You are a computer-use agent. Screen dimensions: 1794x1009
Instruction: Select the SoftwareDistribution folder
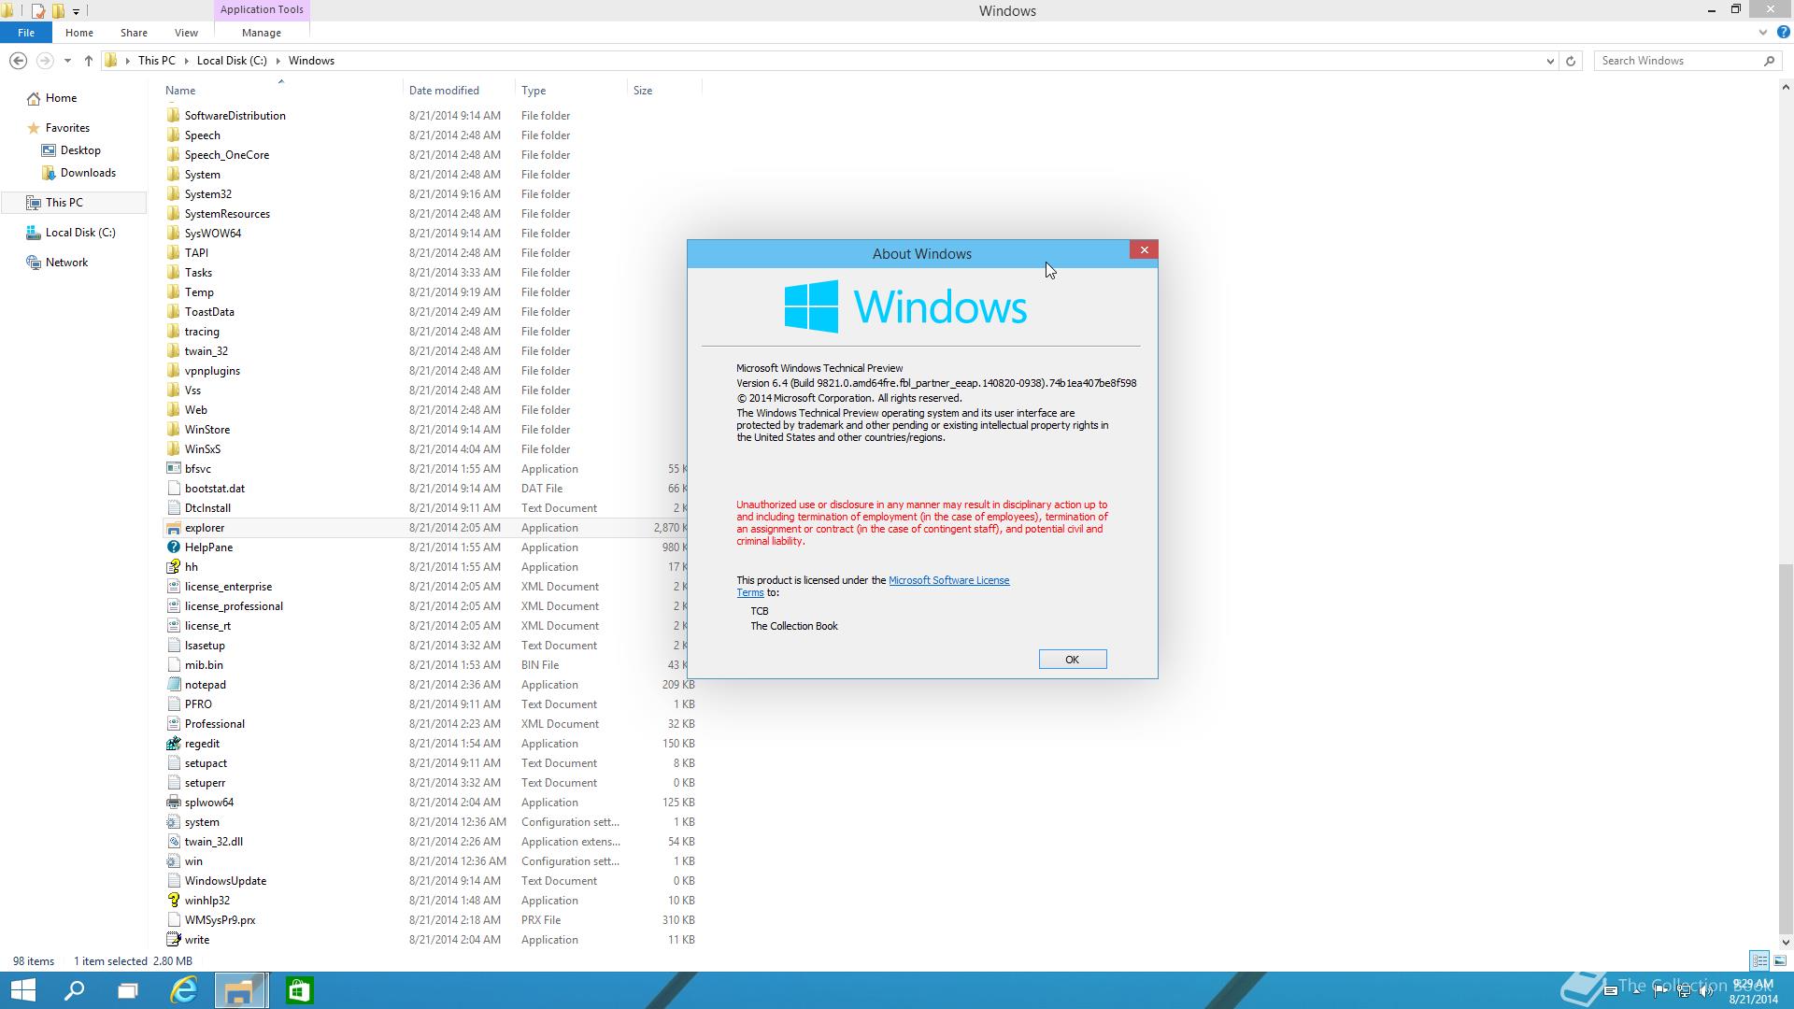235,116
